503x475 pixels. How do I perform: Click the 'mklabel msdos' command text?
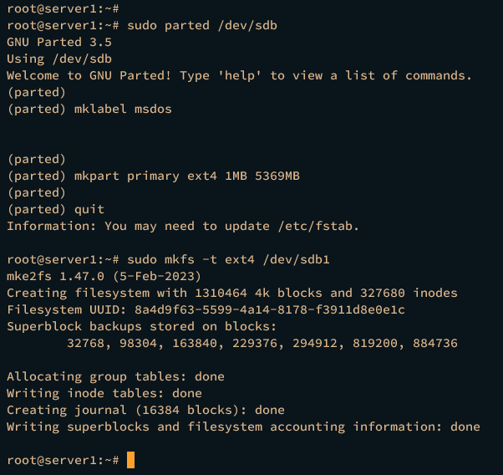[x=123, y=109]
